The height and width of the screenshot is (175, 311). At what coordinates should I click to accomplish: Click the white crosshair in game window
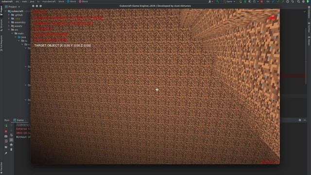(x=157, y=90)
